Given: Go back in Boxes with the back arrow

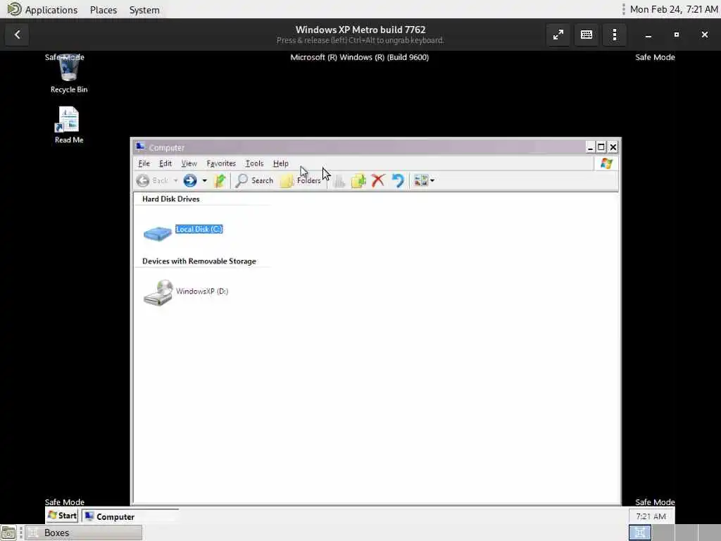Looking at the screenshot, I should tap(18, 35).
